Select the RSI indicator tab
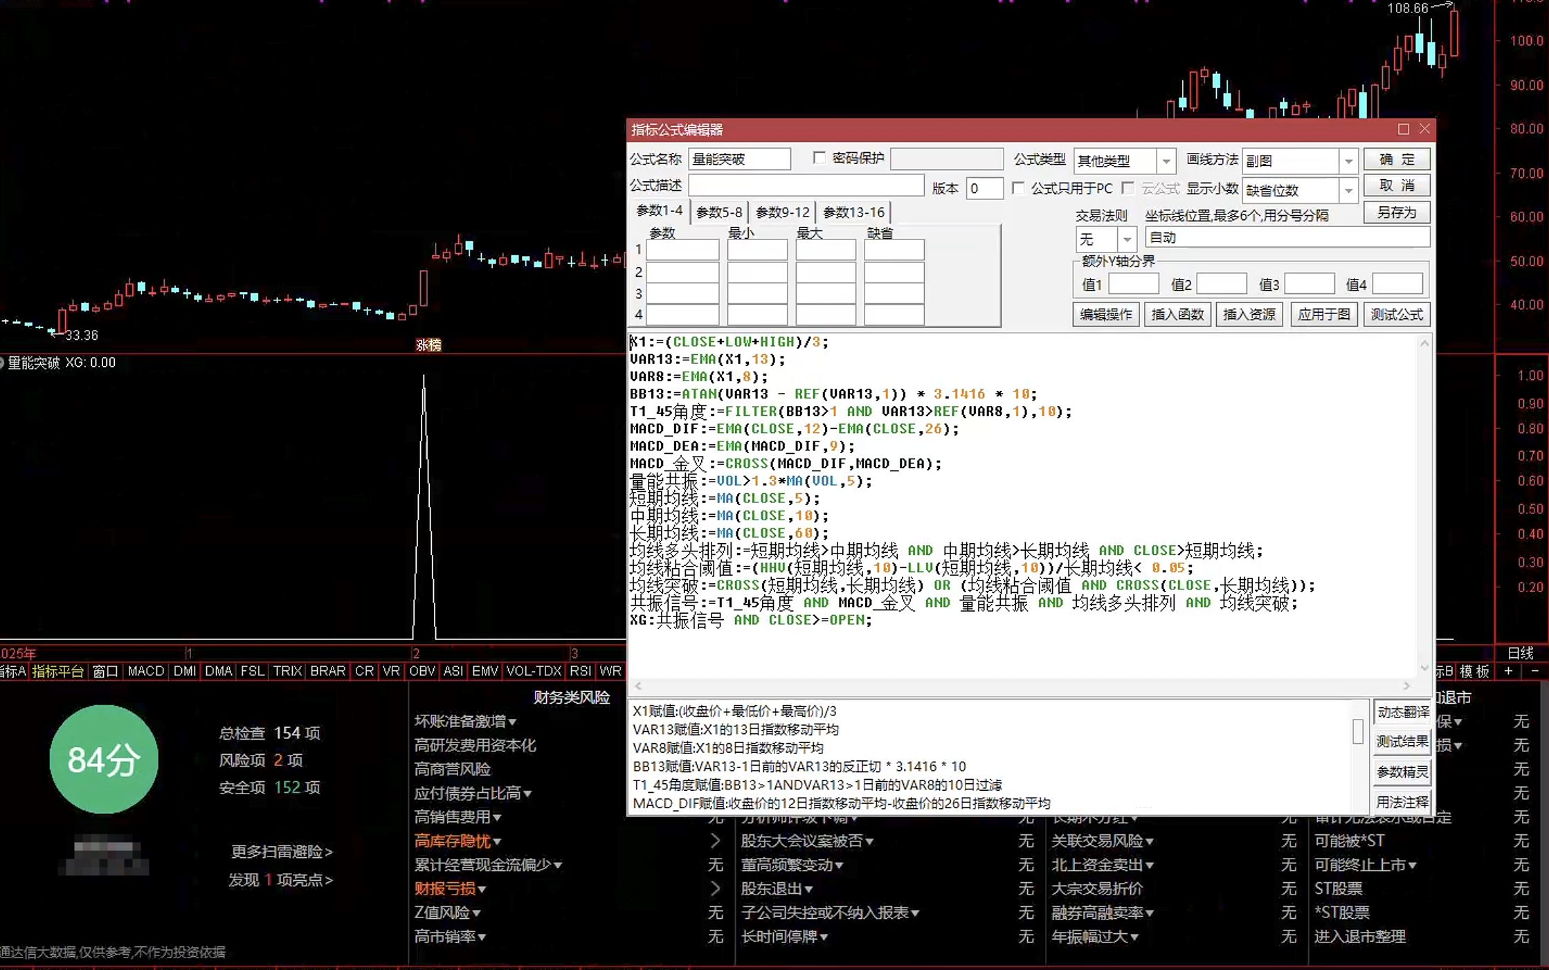The width and height of the screenshot is (1549, 970). click(580, 671)
